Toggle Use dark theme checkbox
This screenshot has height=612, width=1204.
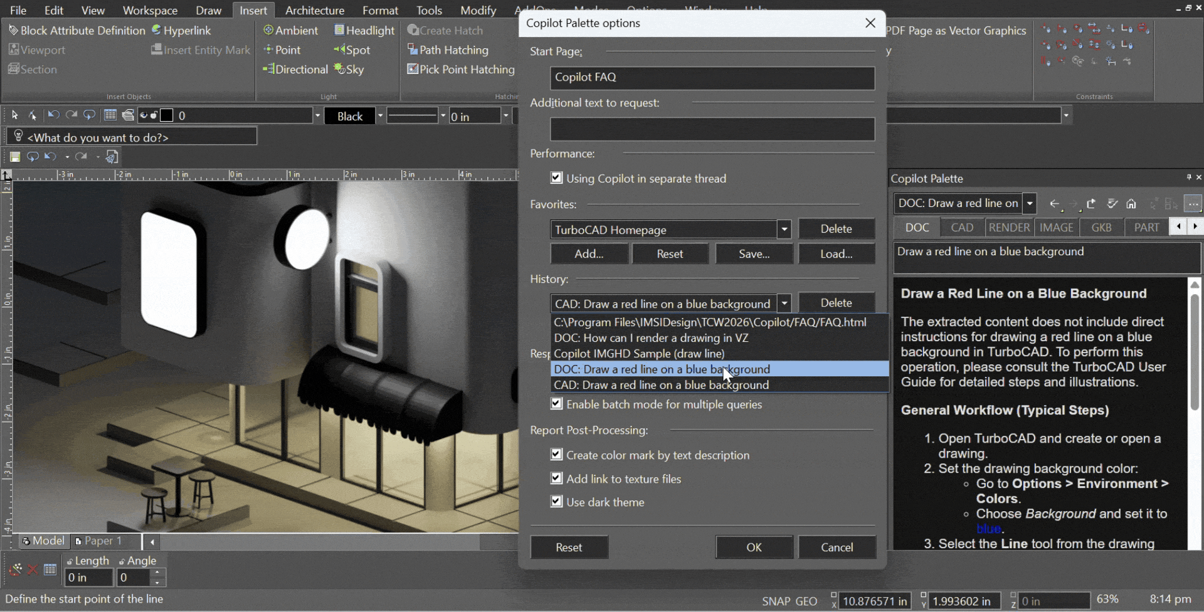pyautogui.click(x=556, y=501)
